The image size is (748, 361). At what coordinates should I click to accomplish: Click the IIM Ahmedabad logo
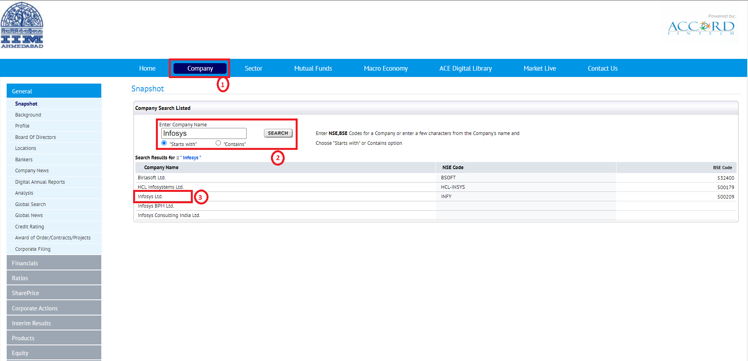(22, 25)
